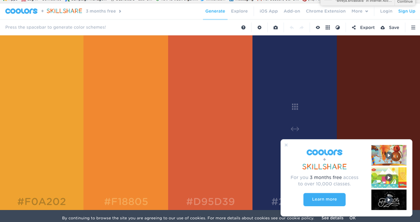Click See details in cookie notice
Image resolution: width=420 pixels, height=222 pixels.
coord(332,218)
